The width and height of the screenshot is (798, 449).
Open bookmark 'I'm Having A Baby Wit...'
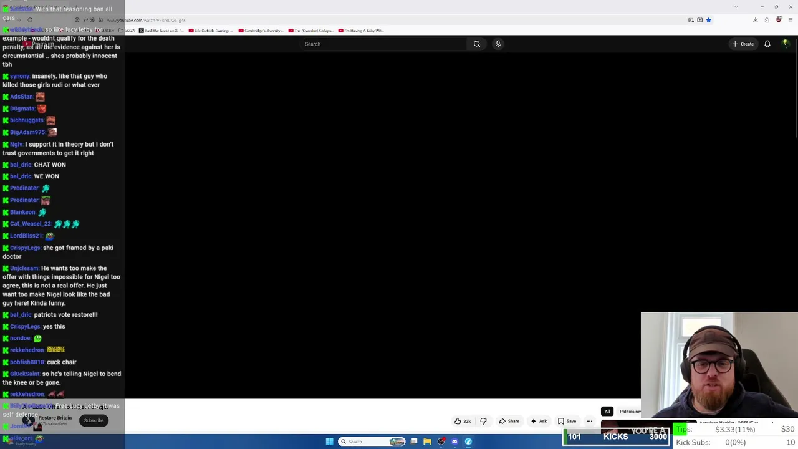tap(362, 31)
